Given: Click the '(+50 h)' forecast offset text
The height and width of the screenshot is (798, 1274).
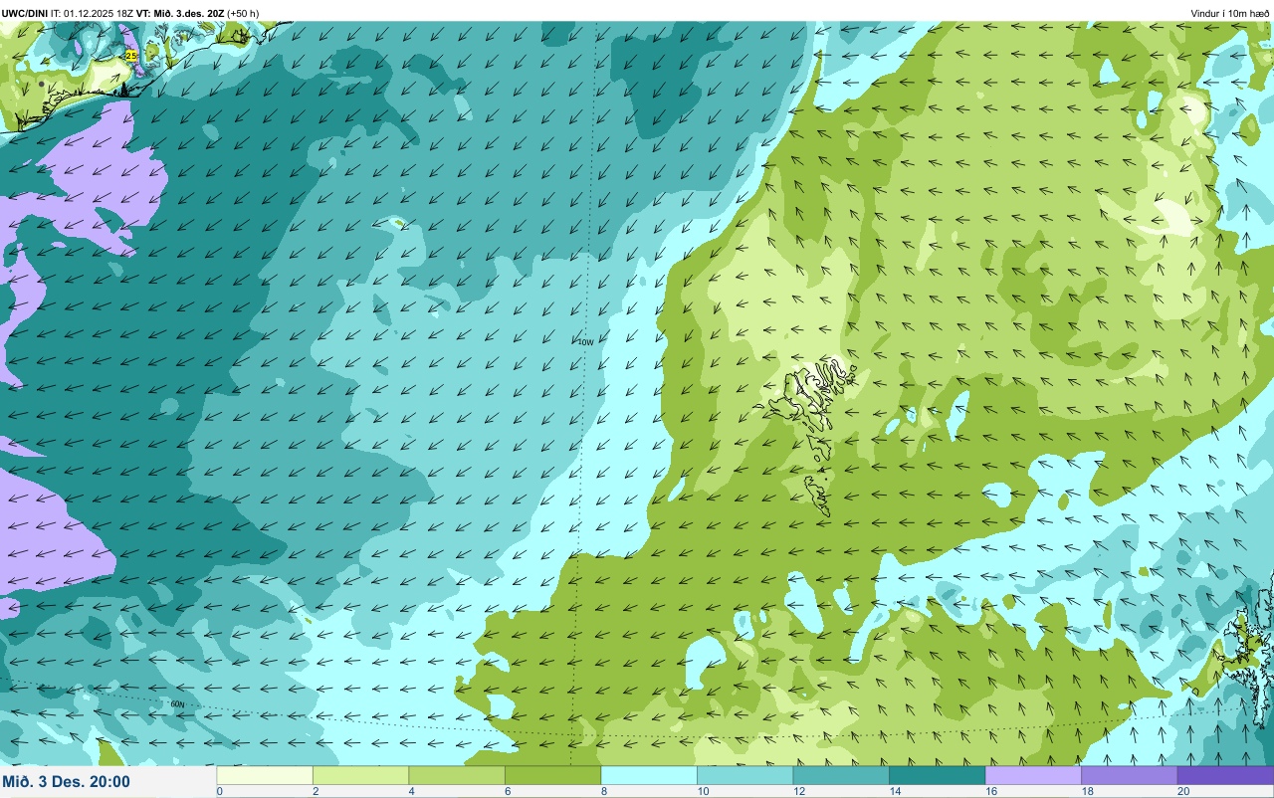Looking at the screenshot, I should [x=243, y=13].
